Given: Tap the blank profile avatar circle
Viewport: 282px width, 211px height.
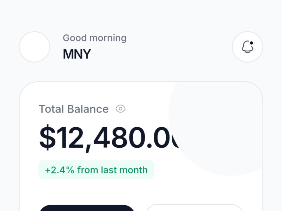Looking at the screenshot, I should (x=35, y=47).
